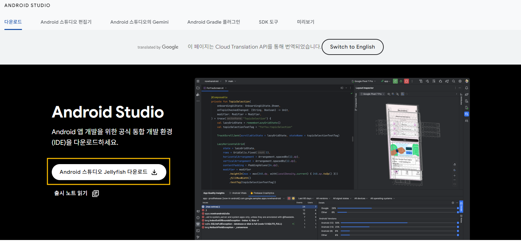Expand the All devices filter dropdown
This screenshot has height=247, width=521.
[x=361, y=198]
